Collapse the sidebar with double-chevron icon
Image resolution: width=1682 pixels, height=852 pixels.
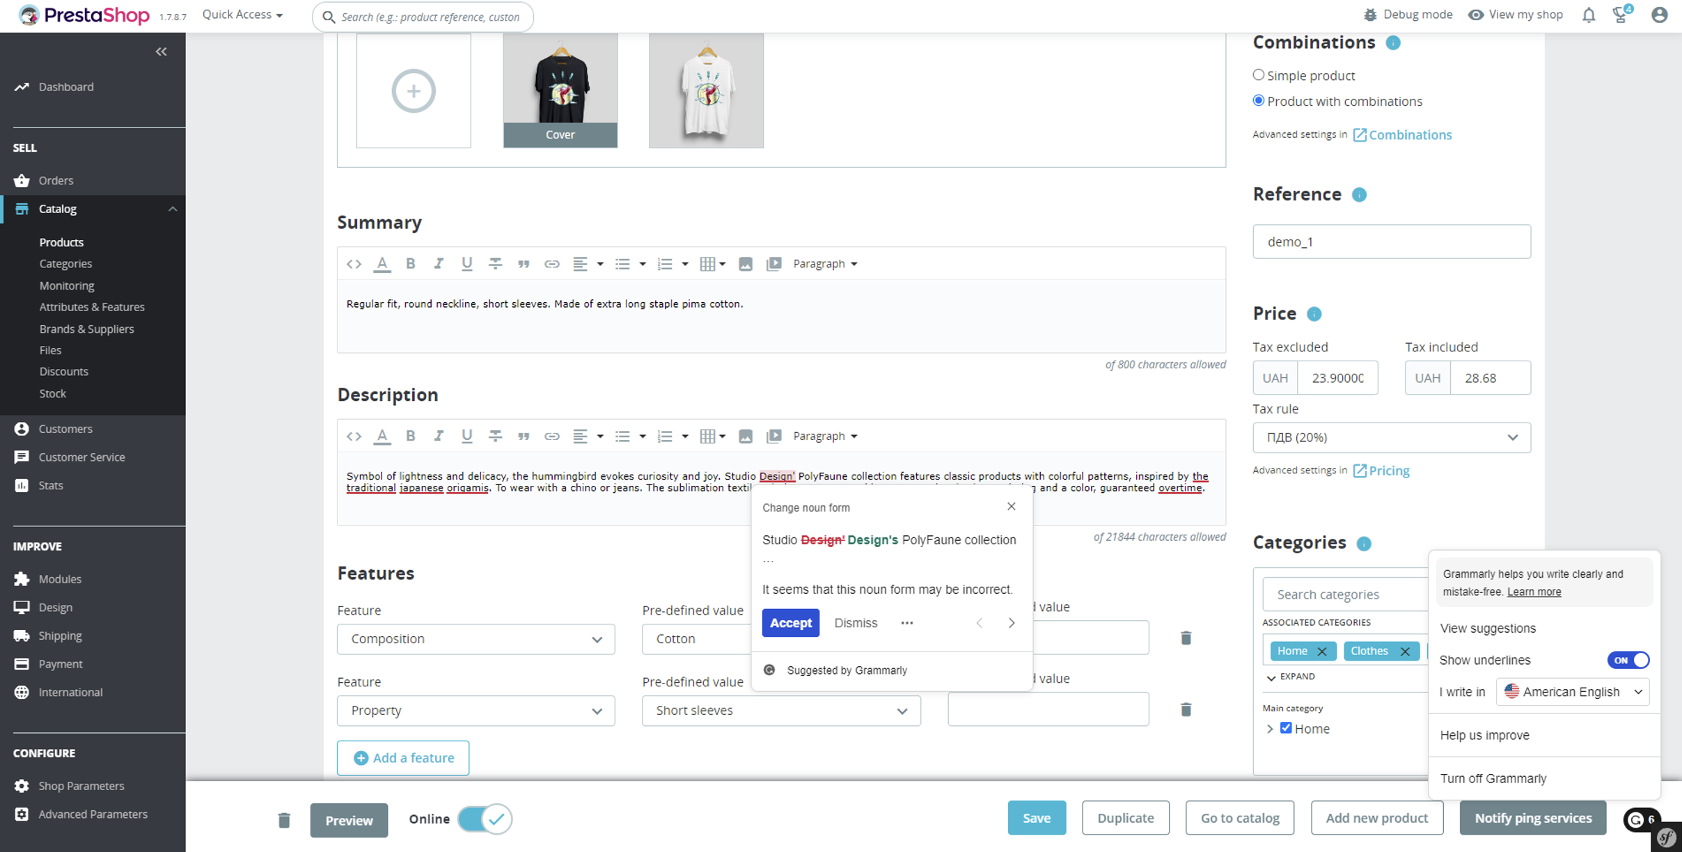click(x=161, y=52)
